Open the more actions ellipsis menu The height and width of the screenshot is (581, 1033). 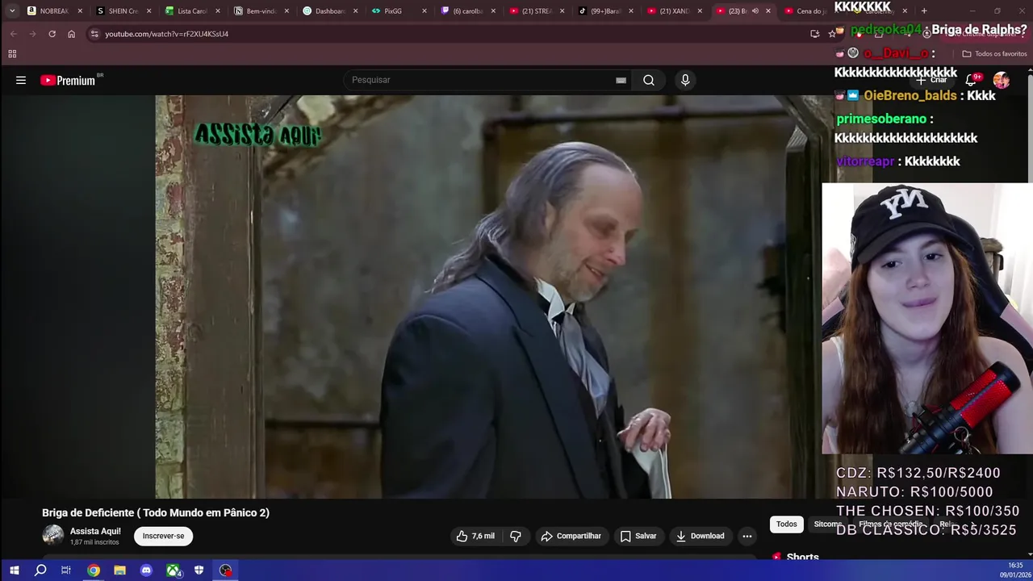(747, 536)
